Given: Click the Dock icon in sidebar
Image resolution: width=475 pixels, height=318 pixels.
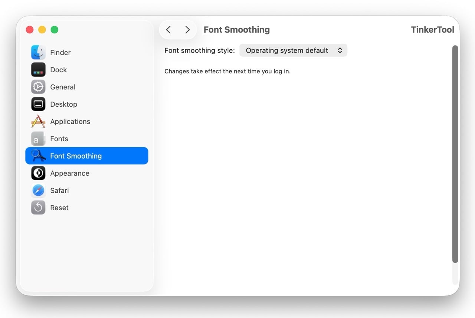Looking at the screenshot, I should (38, 70).
